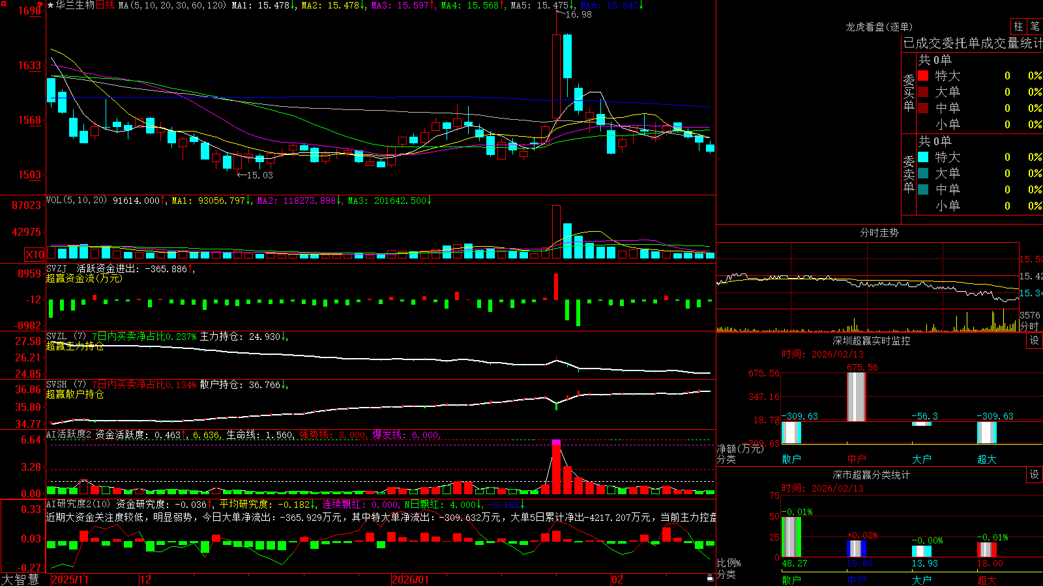Click the MA(5,10,20,30,60,120) indicator parameters
This screenshot has width=1043, height=586.
pyautogui.click(x=172, y=5)
